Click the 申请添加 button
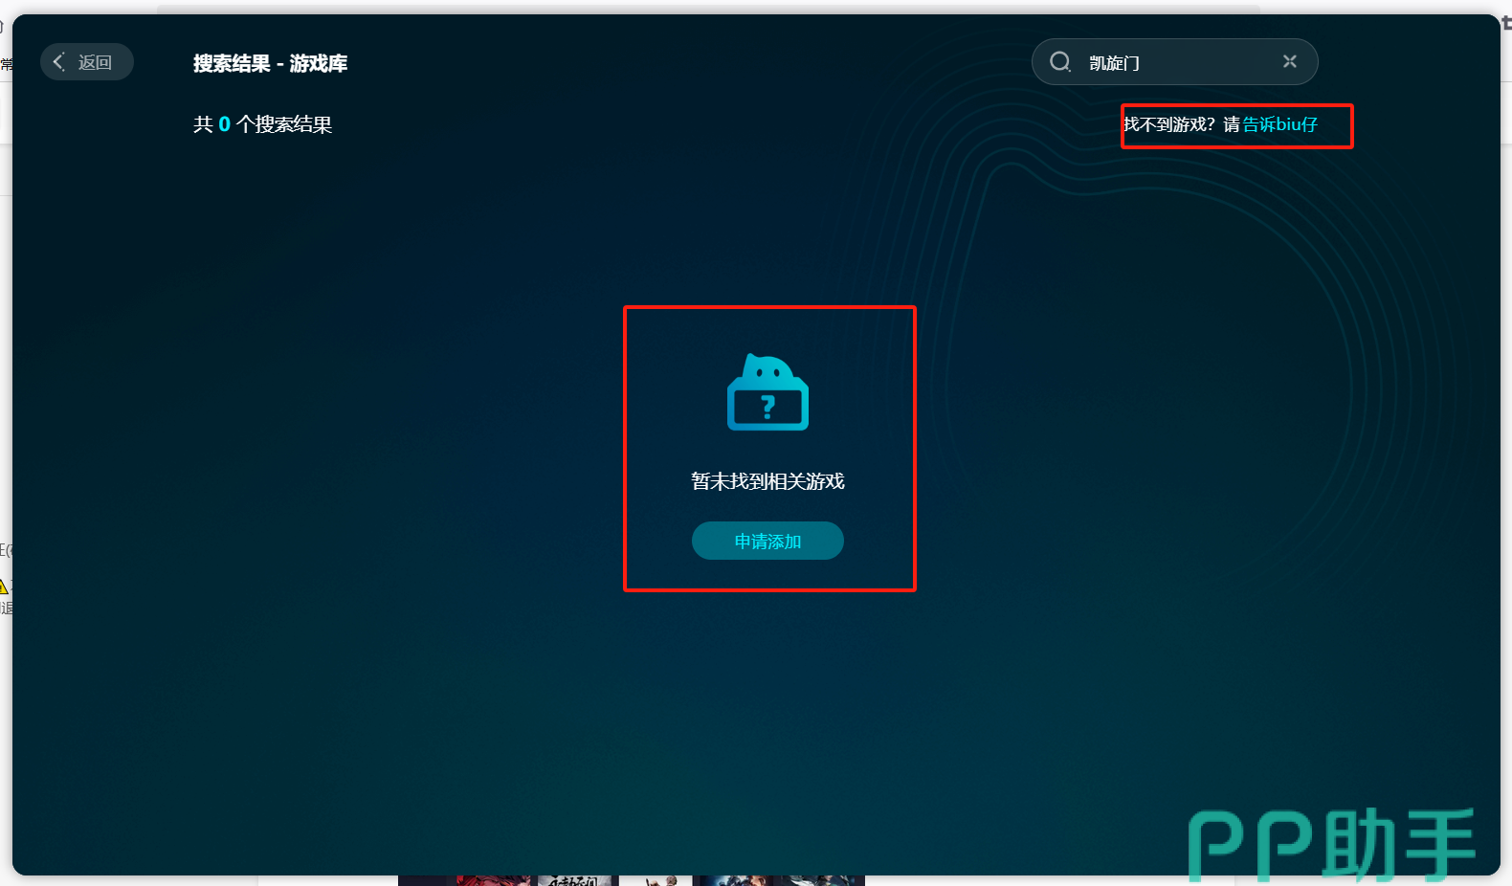The image size is (1512, 886). coord(767,542)
